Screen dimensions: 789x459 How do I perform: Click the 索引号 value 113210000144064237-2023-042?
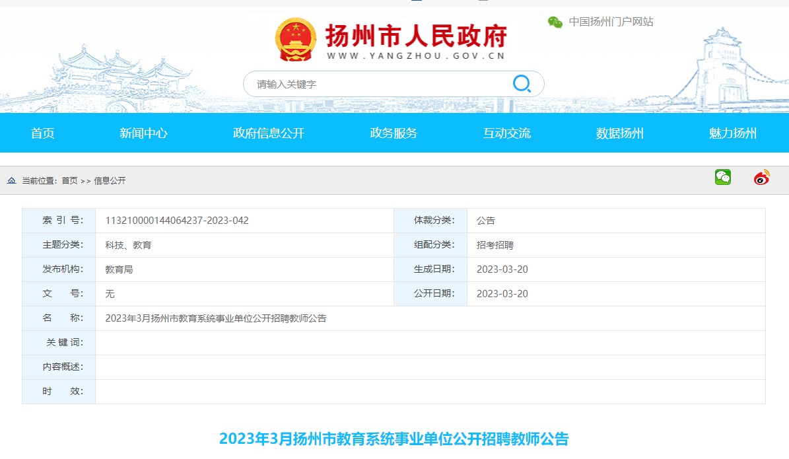click(x=177, y=221)
